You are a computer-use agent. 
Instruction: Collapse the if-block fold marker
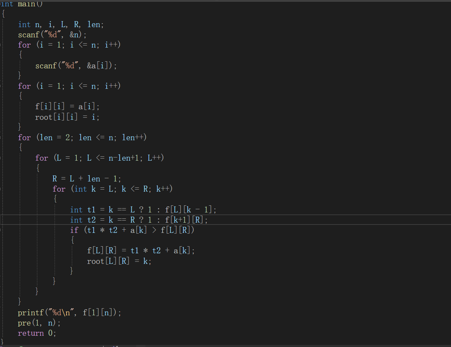(1, 230)
